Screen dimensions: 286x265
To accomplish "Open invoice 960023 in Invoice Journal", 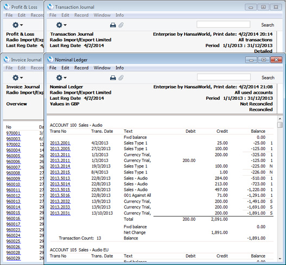I will pos(14,230).
